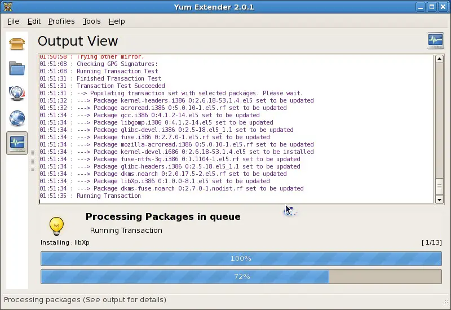
Task: Click the window resize grip in status bar
Action: (445, 302)
